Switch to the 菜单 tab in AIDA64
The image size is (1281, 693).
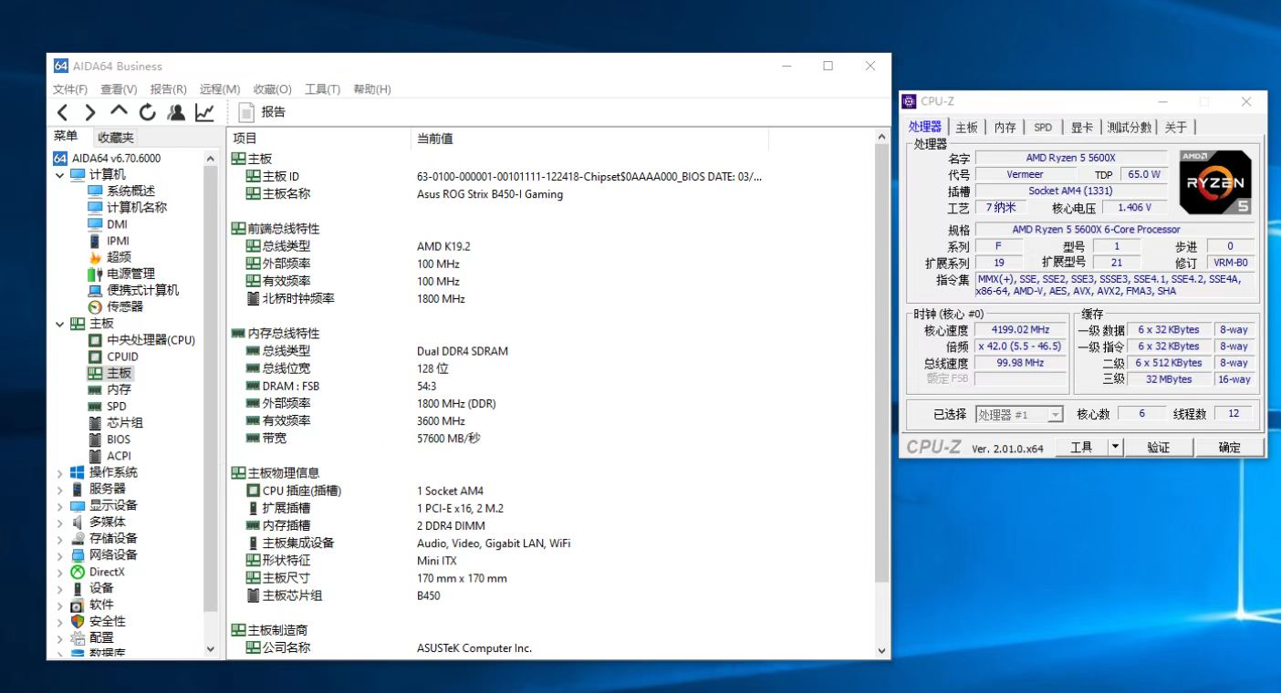[x=66, y=137]
